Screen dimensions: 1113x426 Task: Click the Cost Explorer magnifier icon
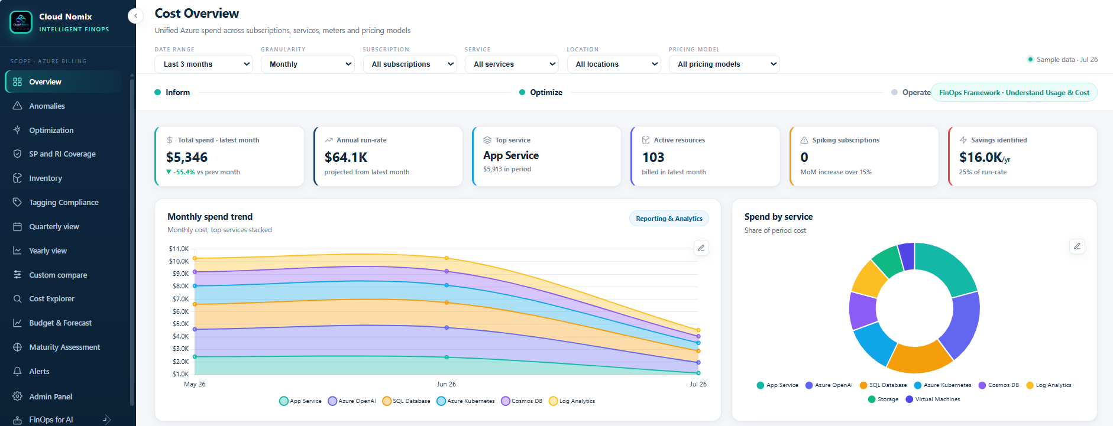point(17,298)
